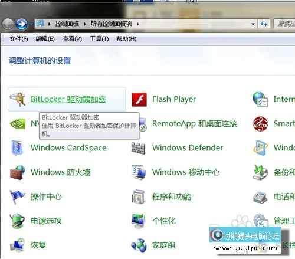Click the Flash Player icon
Image resolution: width=295 pixels, height=259 pixels.
(x=139, y=100)
